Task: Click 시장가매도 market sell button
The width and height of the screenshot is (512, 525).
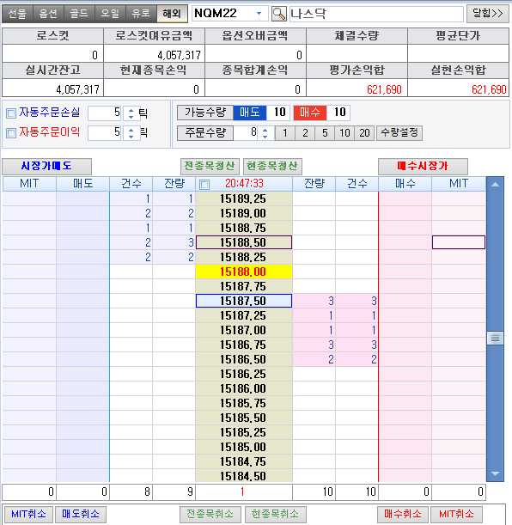Action: [47, 166]
